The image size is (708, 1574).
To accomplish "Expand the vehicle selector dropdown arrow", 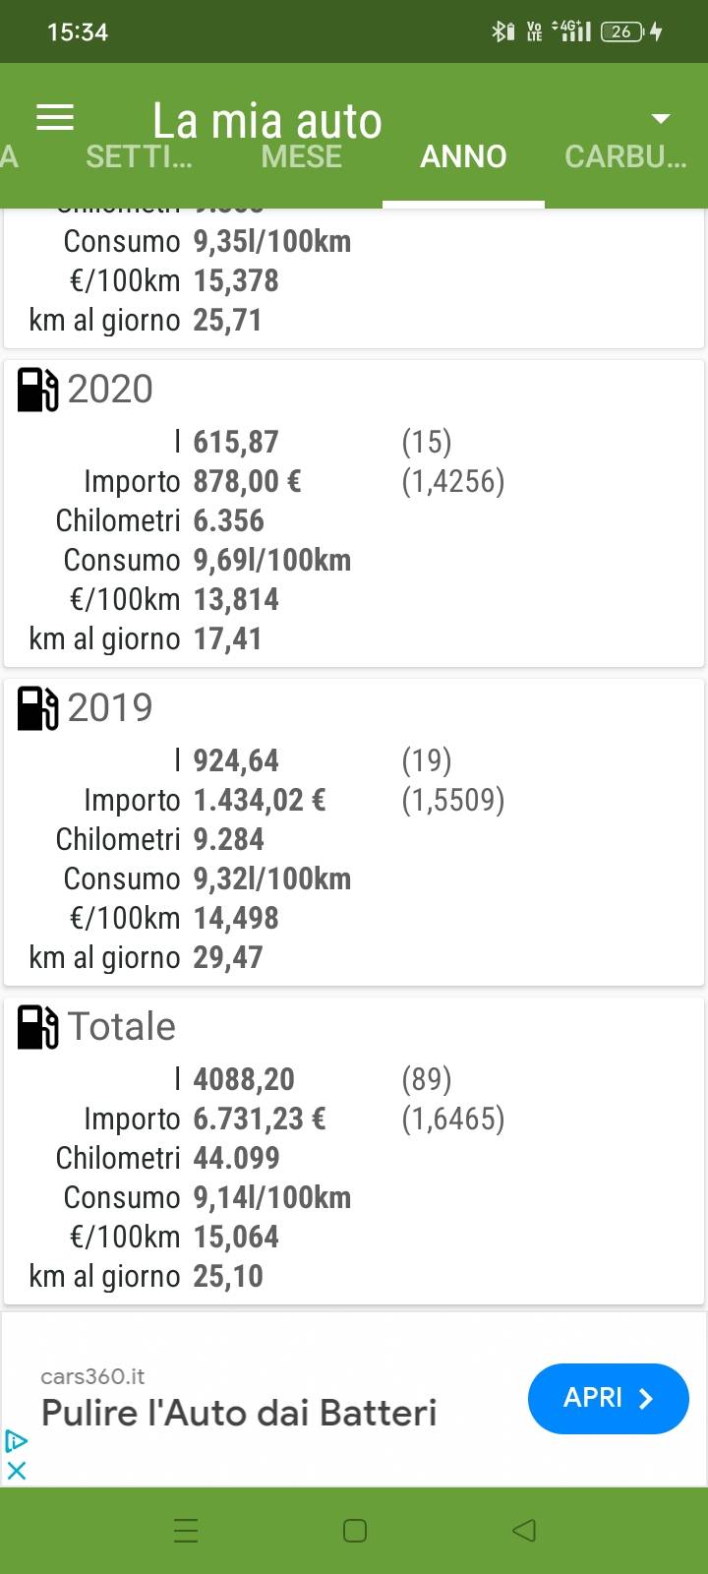I will point(661,118).
